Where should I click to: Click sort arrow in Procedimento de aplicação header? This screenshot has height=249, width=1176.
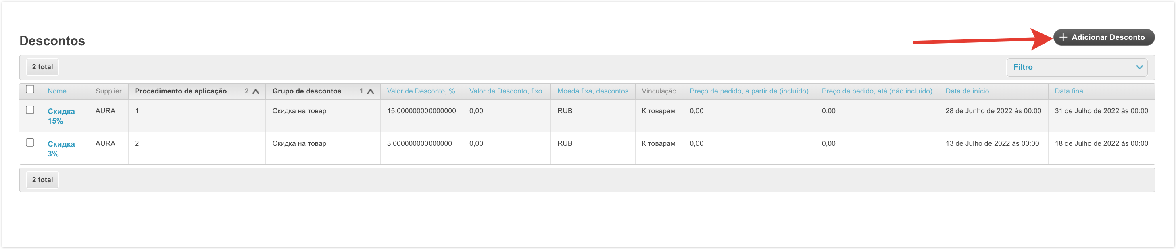[256, 92]
